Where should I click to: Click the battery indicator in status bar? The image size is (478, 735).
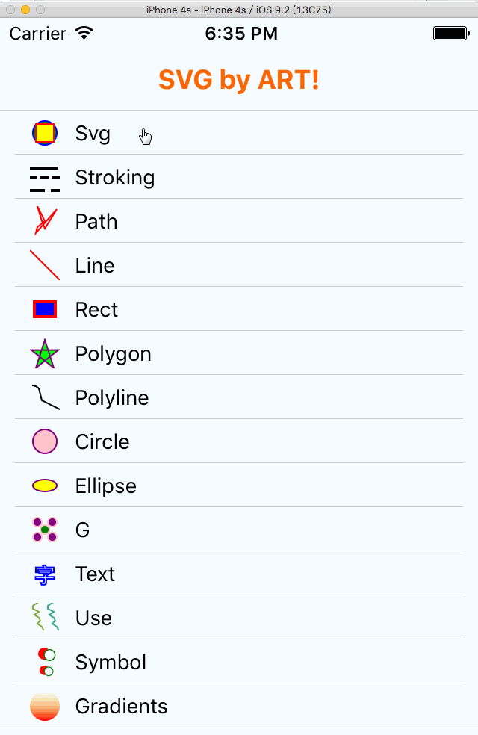(x=450, y=34)
